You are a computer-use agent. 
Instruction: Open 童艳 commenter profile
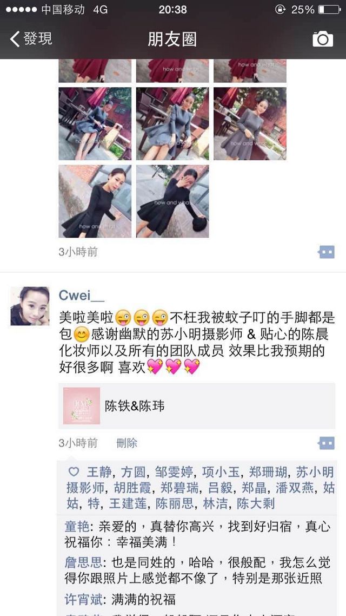77,527
